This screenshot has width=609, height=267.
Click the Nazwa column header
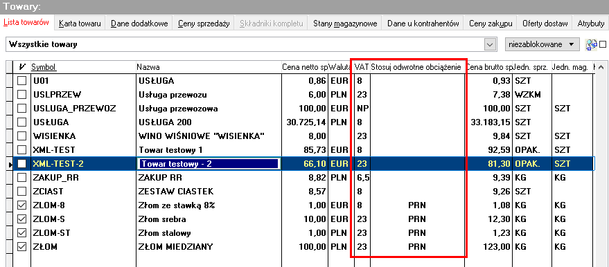tap(148, 67)
